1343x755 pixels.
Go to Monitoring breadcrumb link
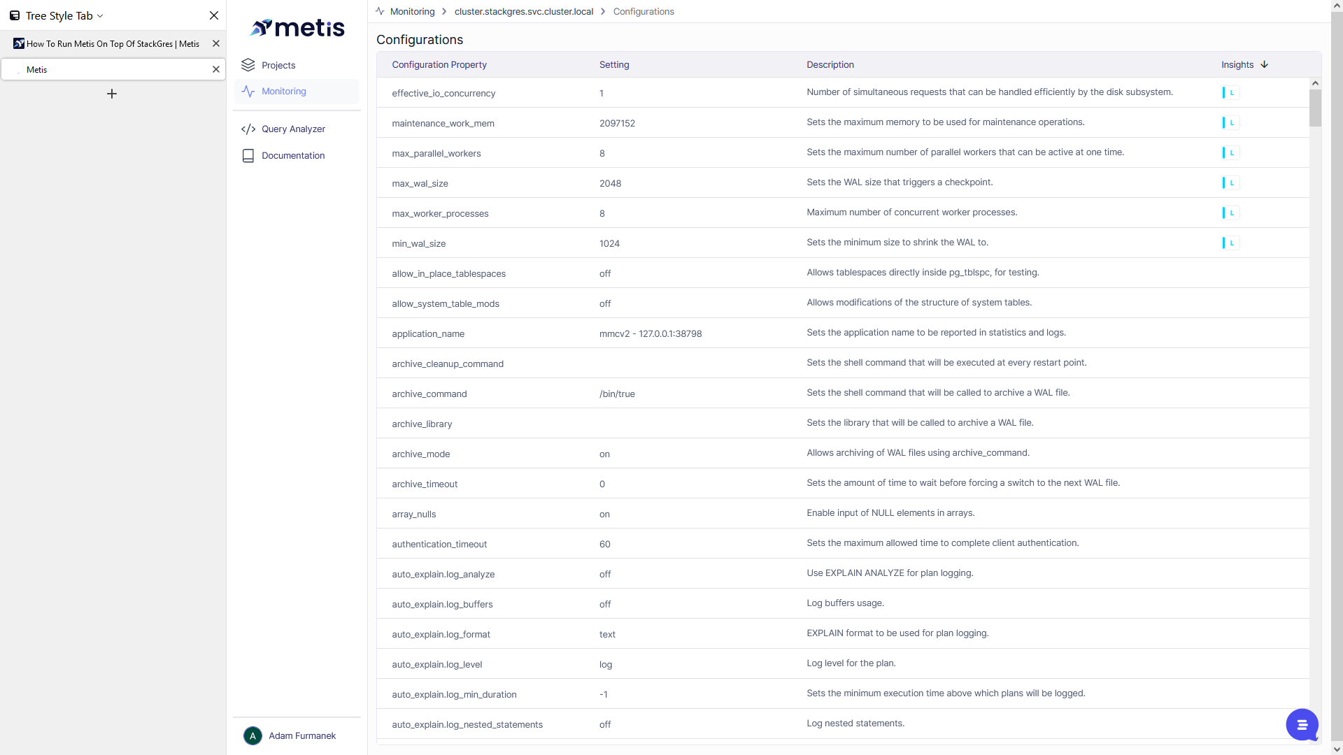412,12
